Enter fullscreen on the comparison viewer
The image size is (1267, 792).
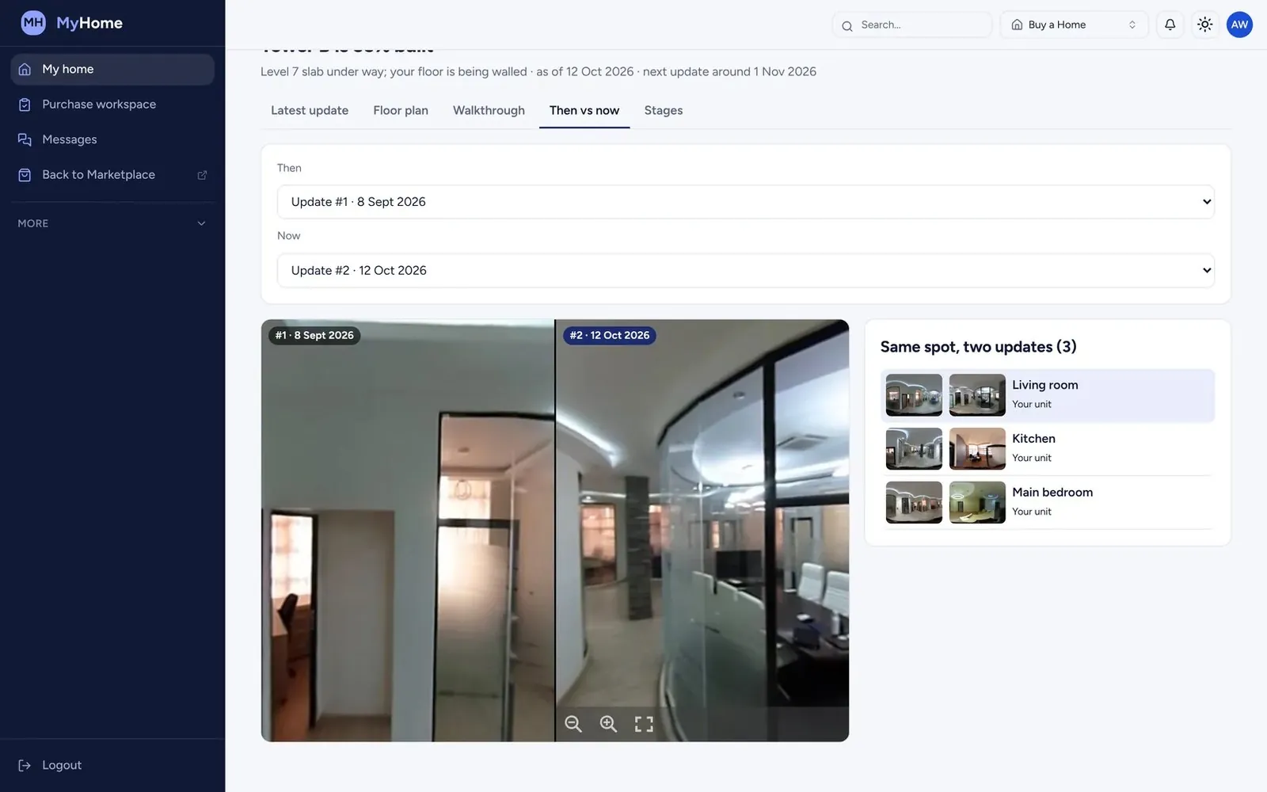point(644,724)
